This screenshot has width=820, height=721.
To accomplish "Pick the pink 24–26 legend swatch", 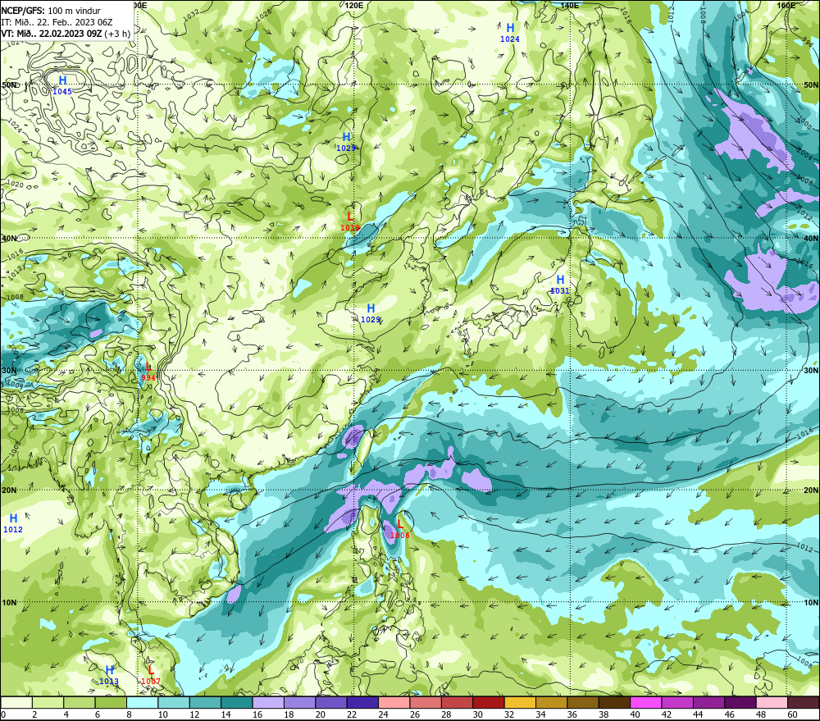I will [x=394, y=702].
